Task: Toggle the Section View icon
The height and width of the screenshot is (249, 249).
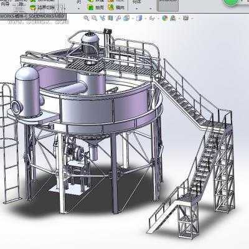Action: [110, 18]
